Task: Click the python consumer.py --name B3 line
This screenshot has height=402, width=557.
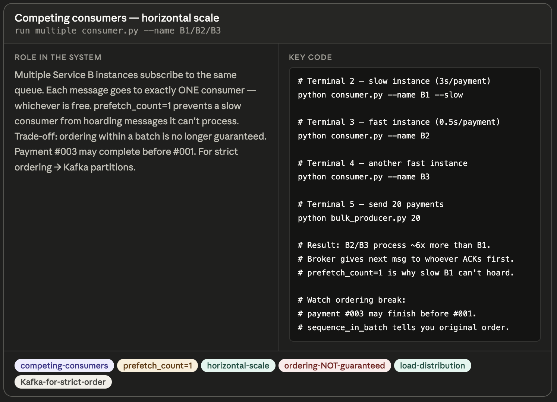Action: pyautogui.click(x=364, y=177)
